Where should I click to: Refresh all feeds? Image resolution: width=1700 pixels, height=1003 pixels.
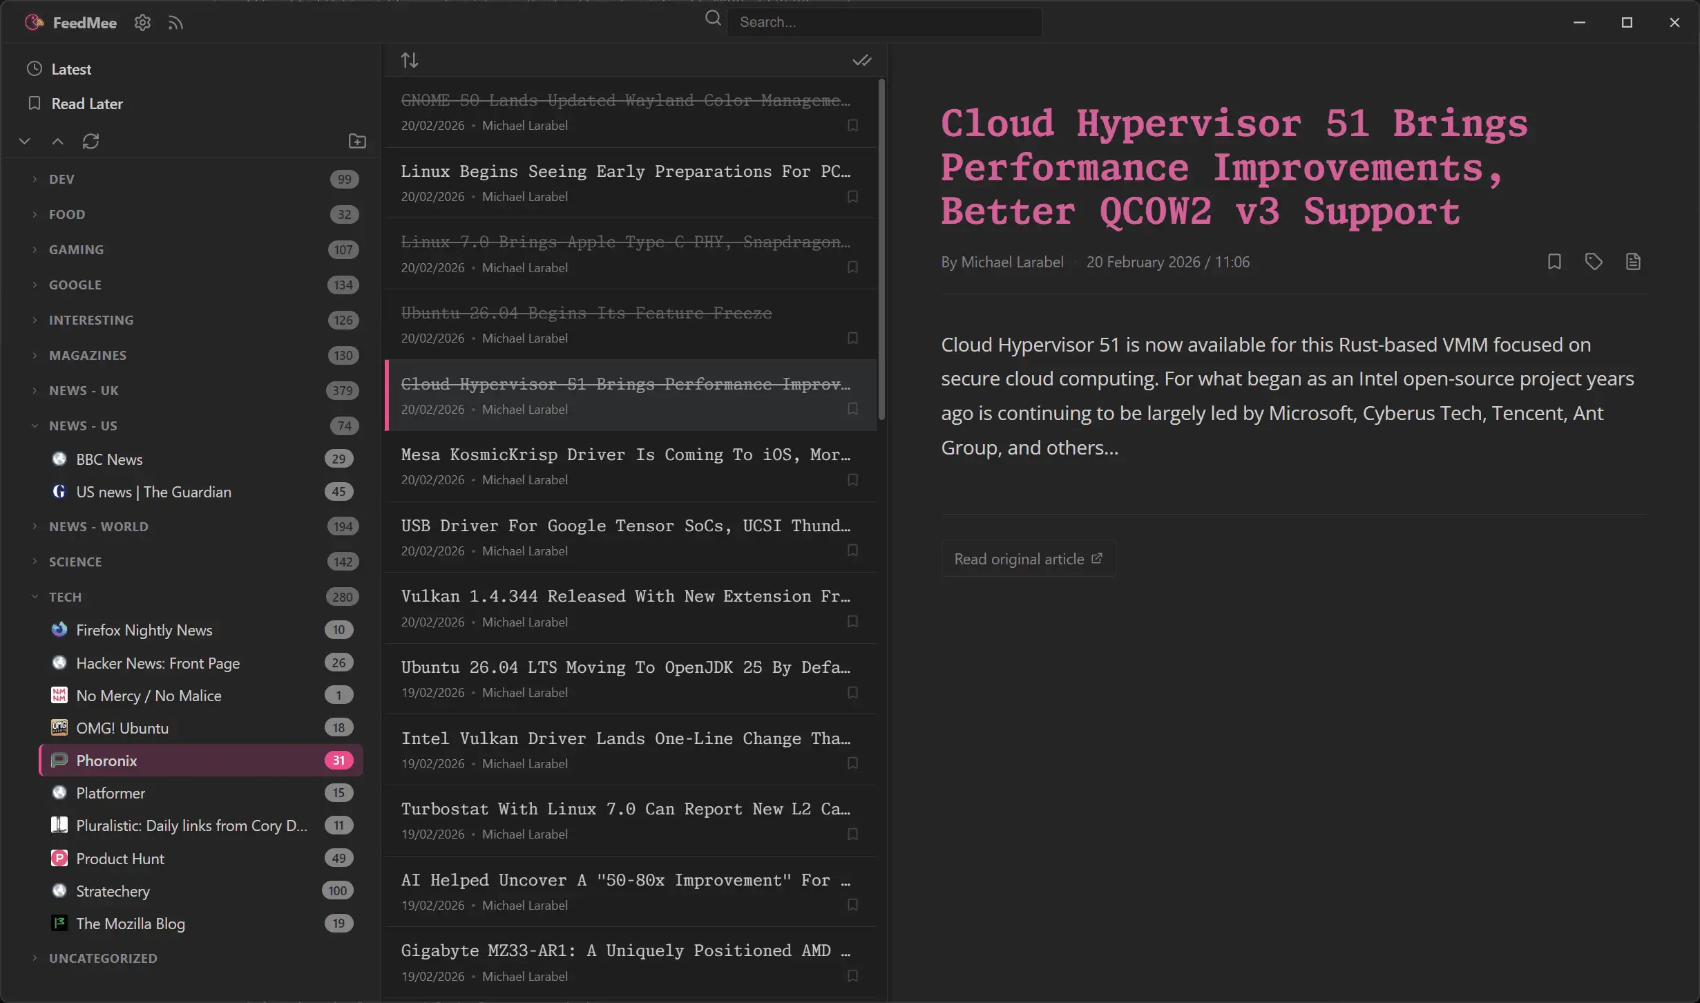pos(90,142)
